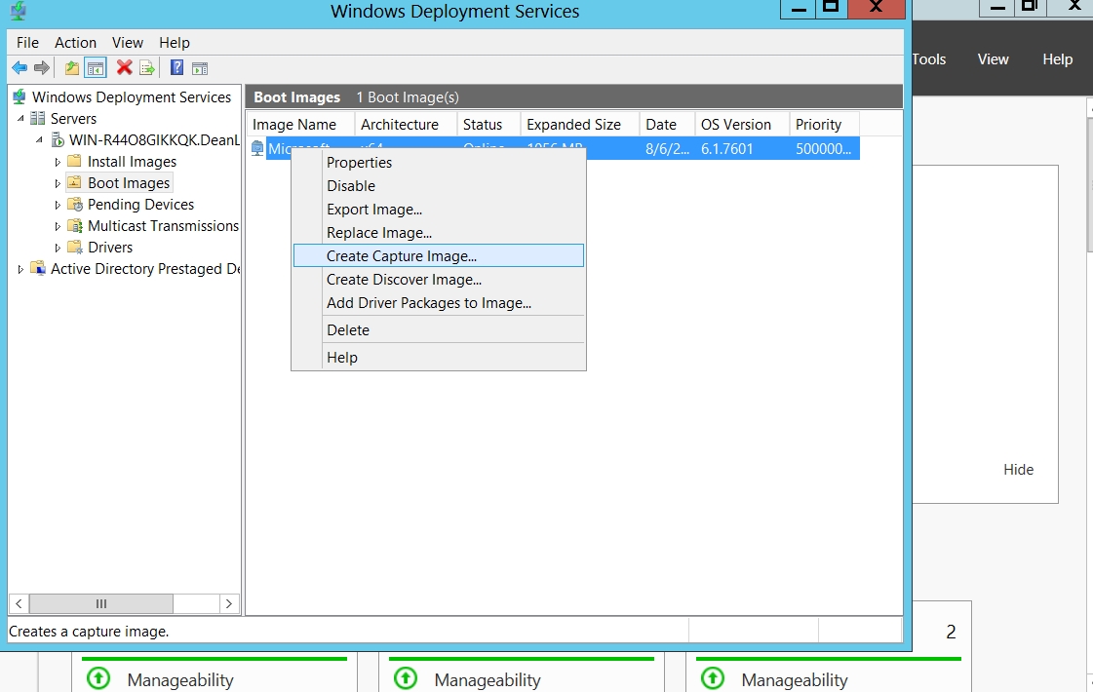Image resolution: width=1093 pixels, height=692 pixels.
Task: Toggle Show/Hide Console Tree toolbar icon
Action: point(95,67)
